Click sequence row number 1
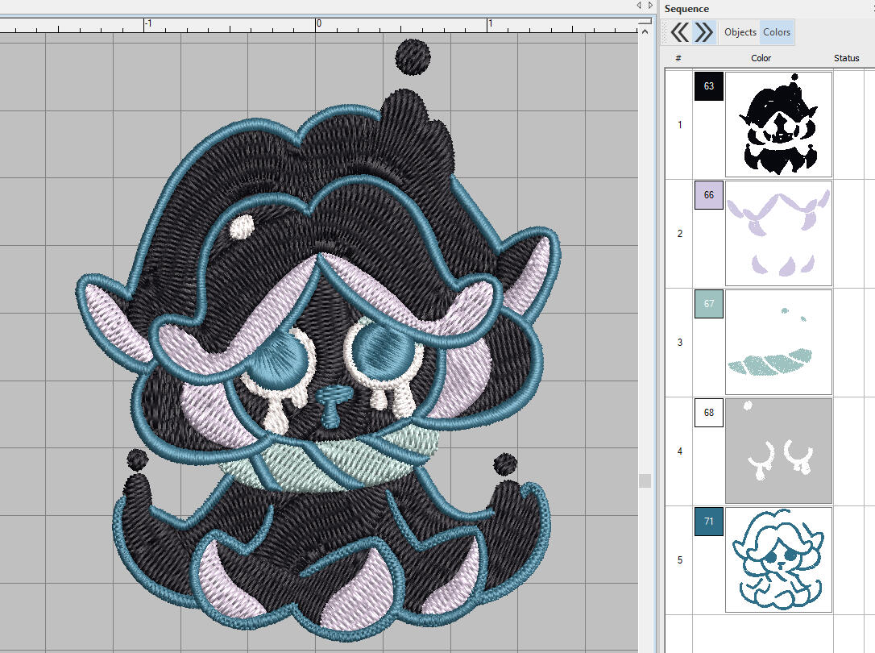 [x=679, y=124]
